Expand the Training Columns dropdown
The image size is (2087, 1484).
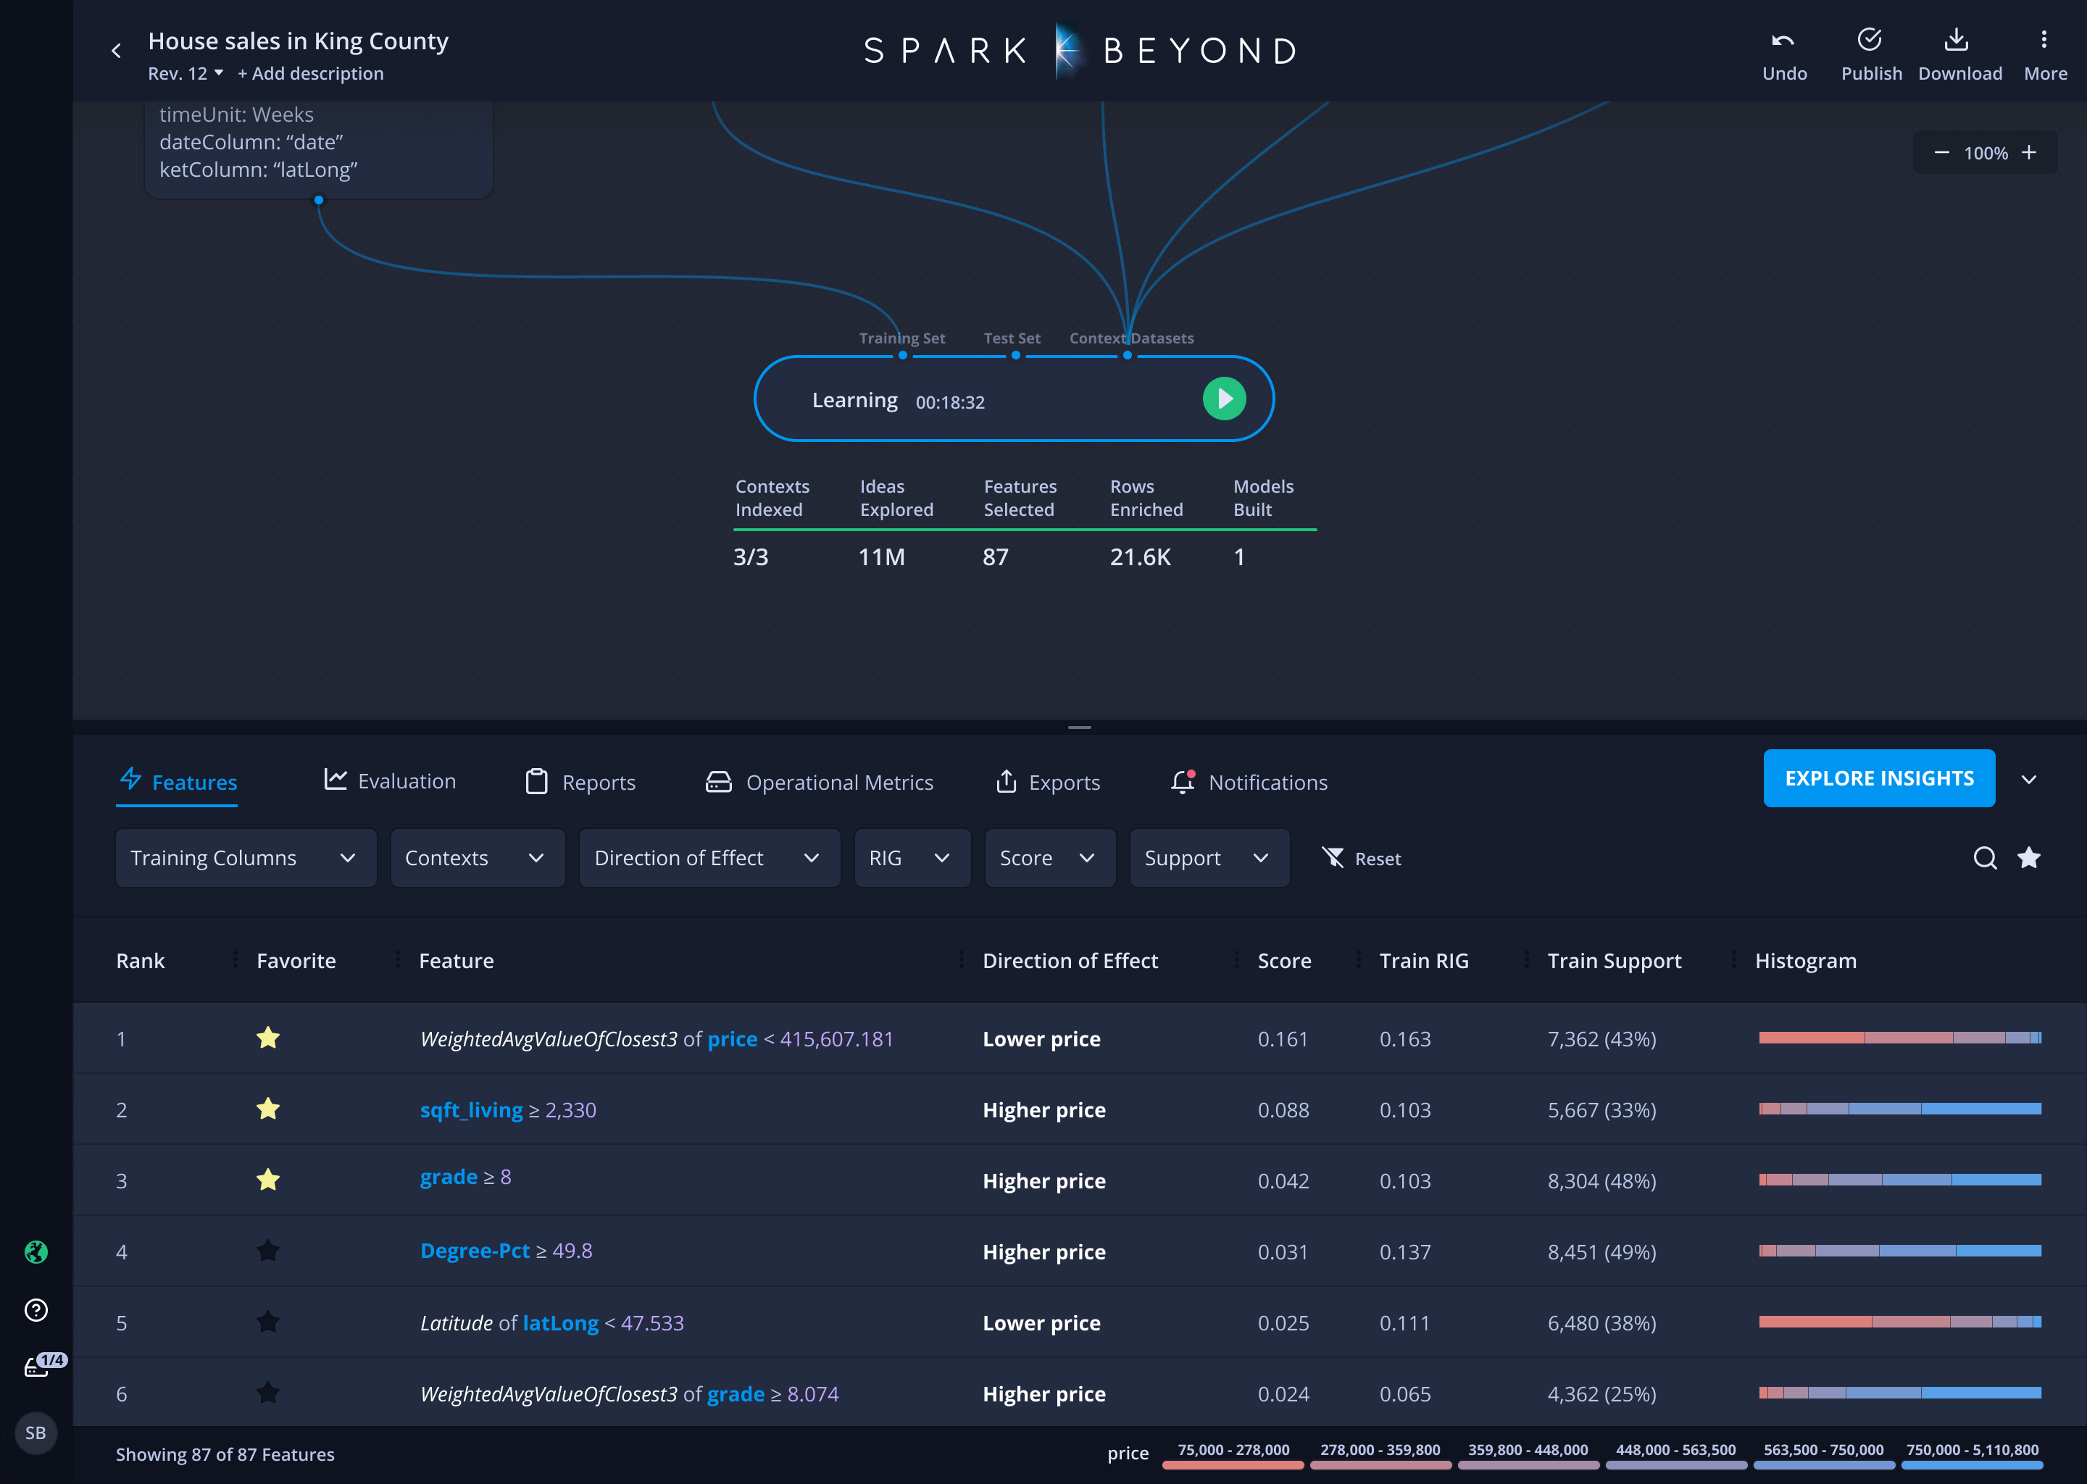[246, 858]
